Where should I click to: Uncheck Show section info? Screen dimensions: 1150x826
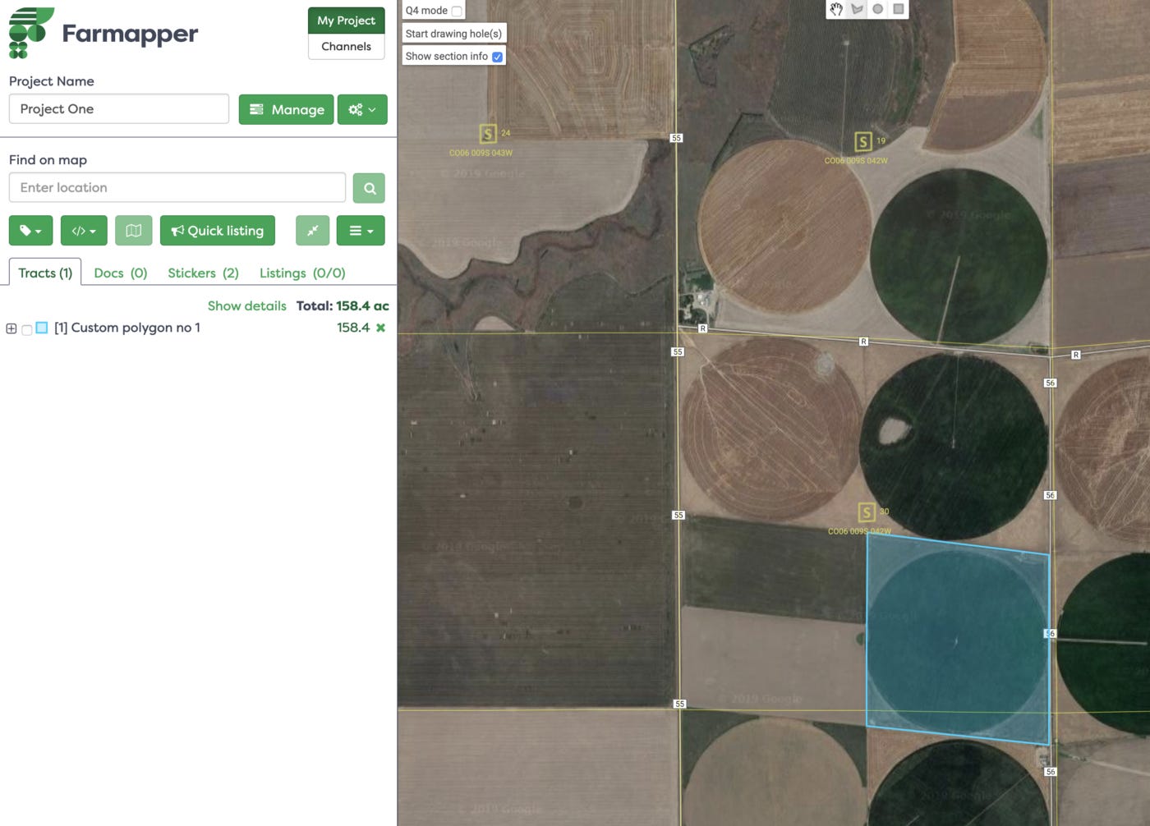click(x=497, y=57)
